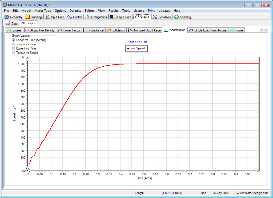The height and width of the screenshot is (198, 273).
Task: Click the Control sine-wave icon
Action: pyautogui.click(x=70, y=17)
